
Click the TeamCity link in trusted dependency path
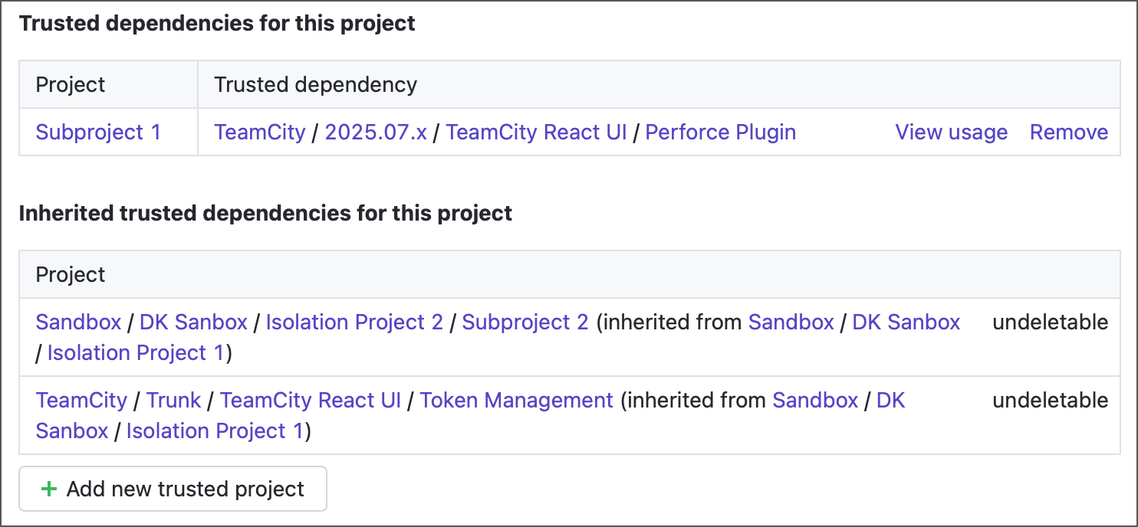pos(259,132)
